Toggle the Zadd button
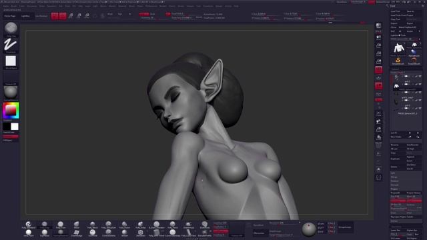The height and width of the screenshot is (240, 427). click(x=143, y=14)
